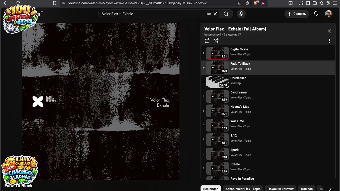Play track titled 1.12

click(x=268, y=139)
